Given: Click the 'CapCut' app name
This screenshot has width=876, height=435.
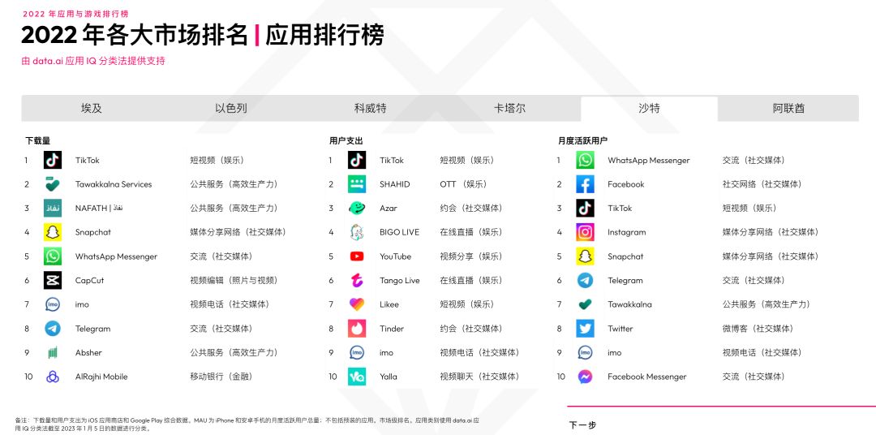Looking at the screenshot, I should pos(89,280).
